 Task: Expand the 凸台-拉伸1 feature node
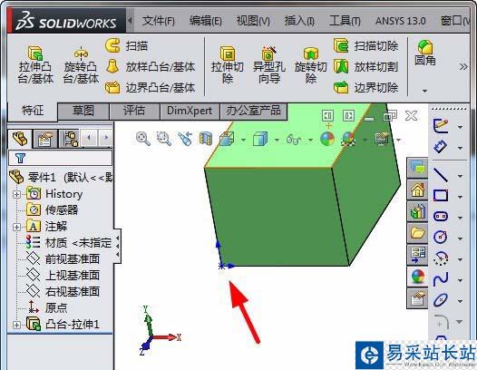(x=16, y=325)
